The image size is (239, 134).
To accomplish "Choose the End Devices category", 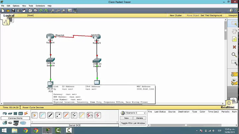I will click(x=5, y=123).
